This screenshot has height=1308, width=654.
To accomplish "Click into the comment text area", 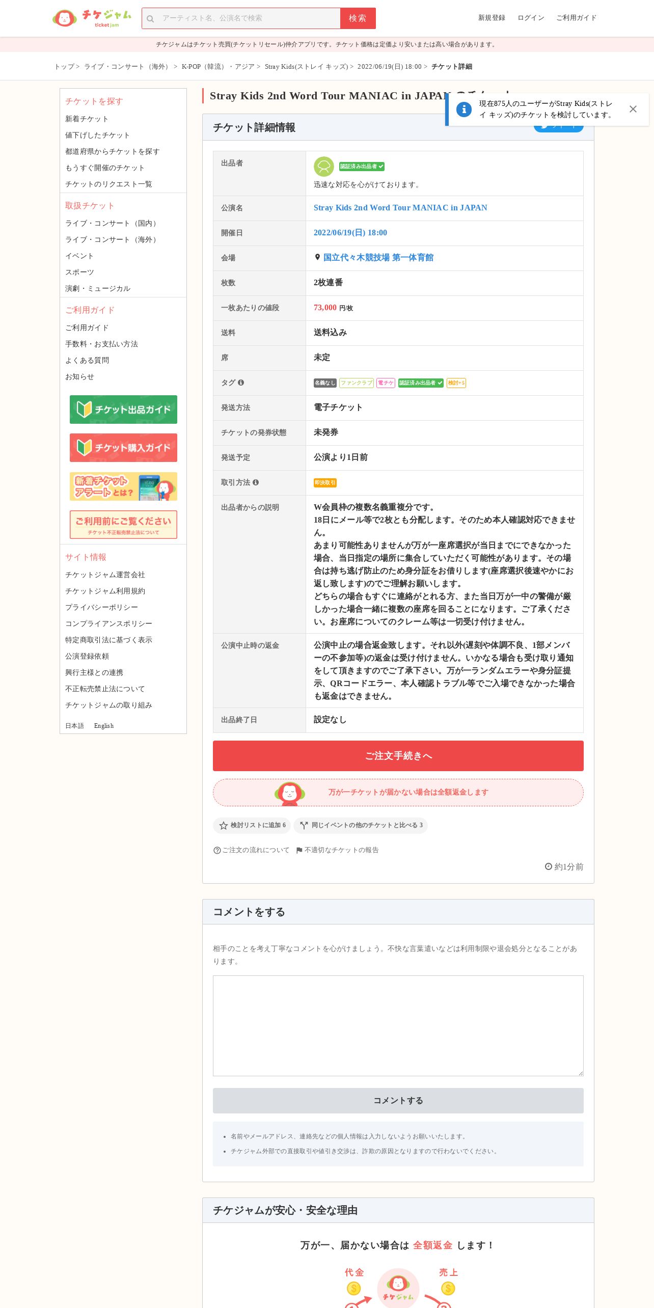I will 398,1026.
